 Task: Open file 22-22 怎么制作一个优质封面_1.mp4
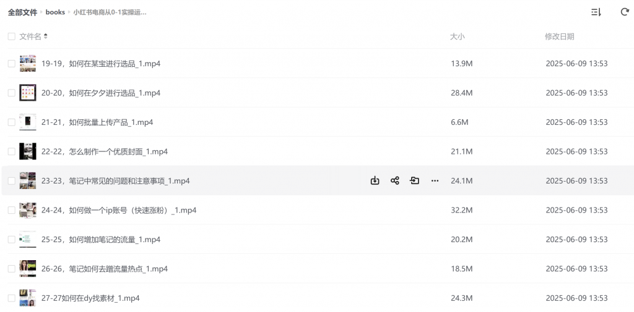click(x=104, y=151)
